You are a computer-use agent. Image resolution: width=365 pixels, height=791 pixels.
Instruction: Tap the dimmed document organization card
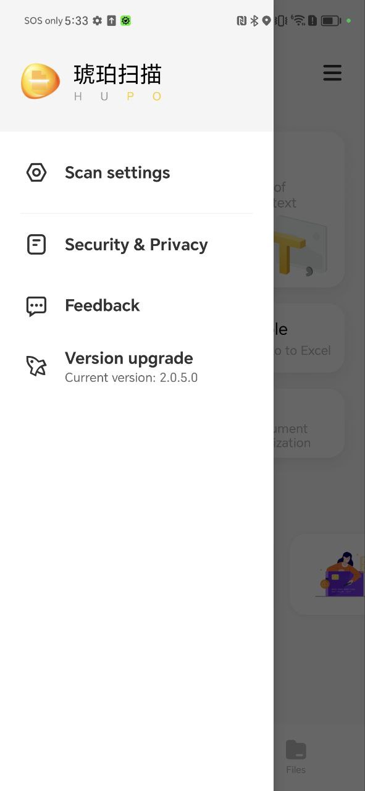pos(309,423)
